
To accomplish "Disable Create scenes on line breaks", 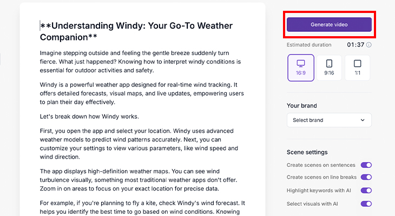I will point(366,177).
